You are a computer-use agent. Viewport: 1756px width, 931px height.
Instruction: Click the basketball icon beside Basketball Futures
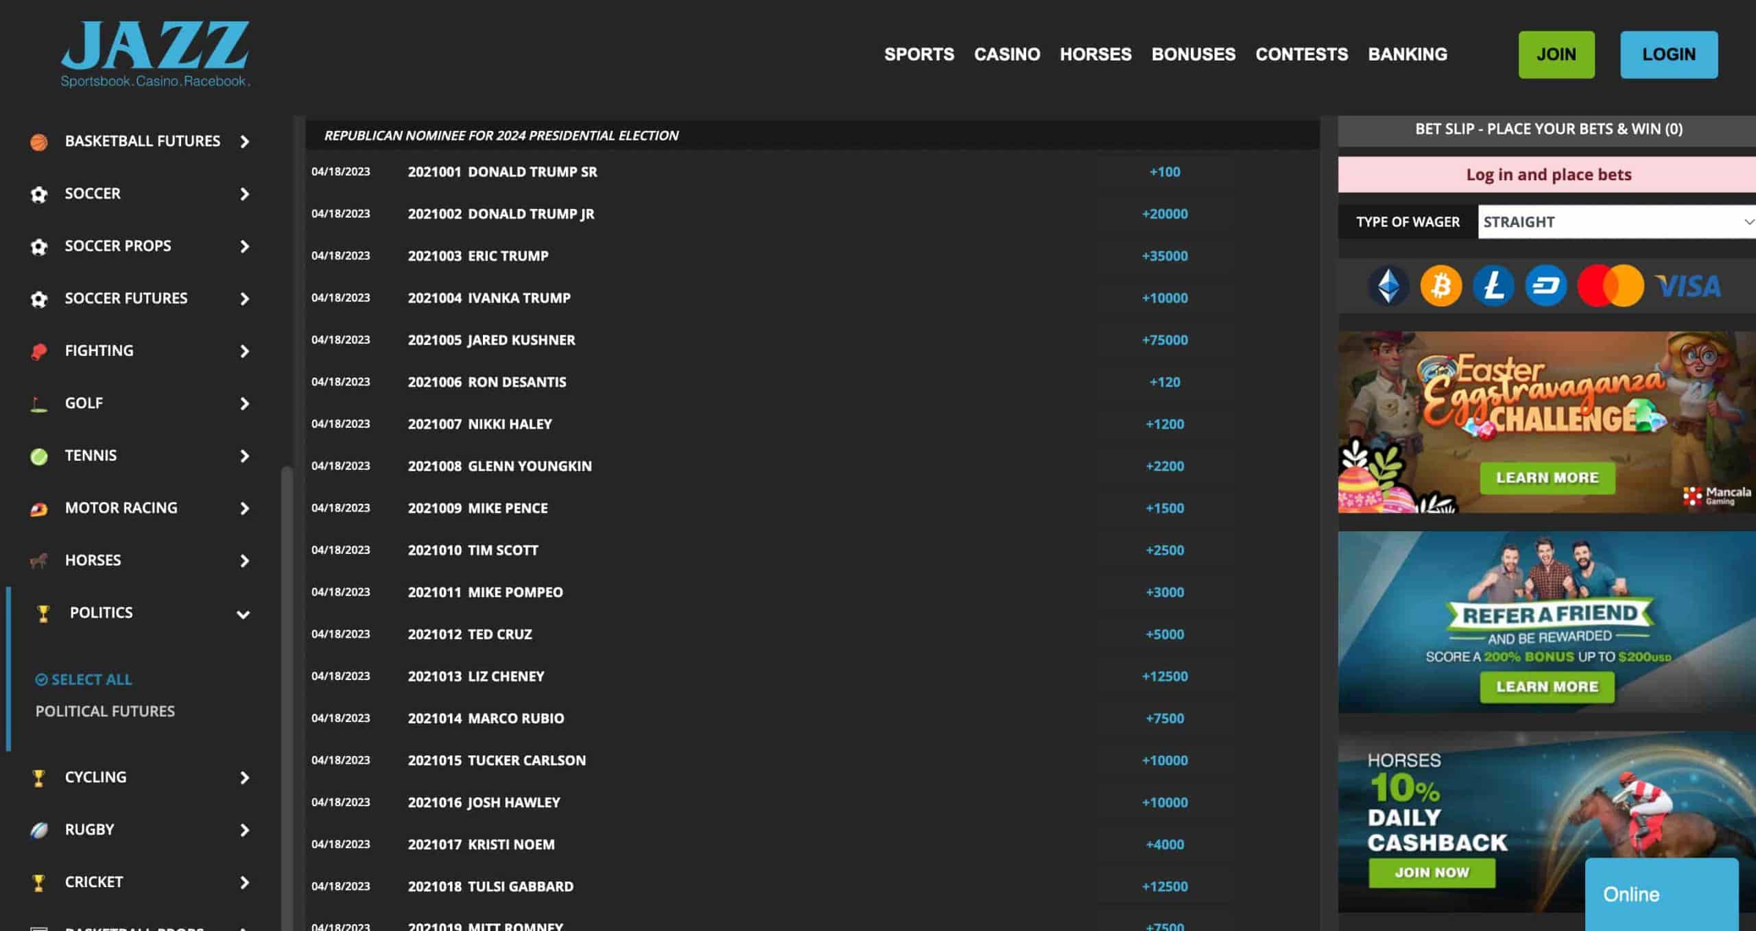click(39, 142)
